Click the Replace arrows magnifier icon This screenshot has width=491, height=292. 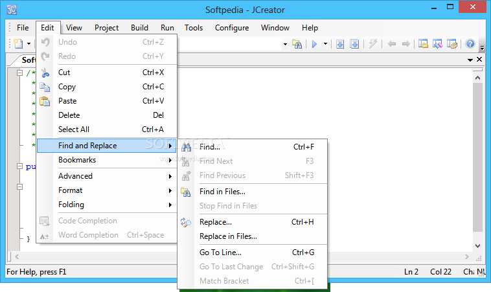[186, 222]
